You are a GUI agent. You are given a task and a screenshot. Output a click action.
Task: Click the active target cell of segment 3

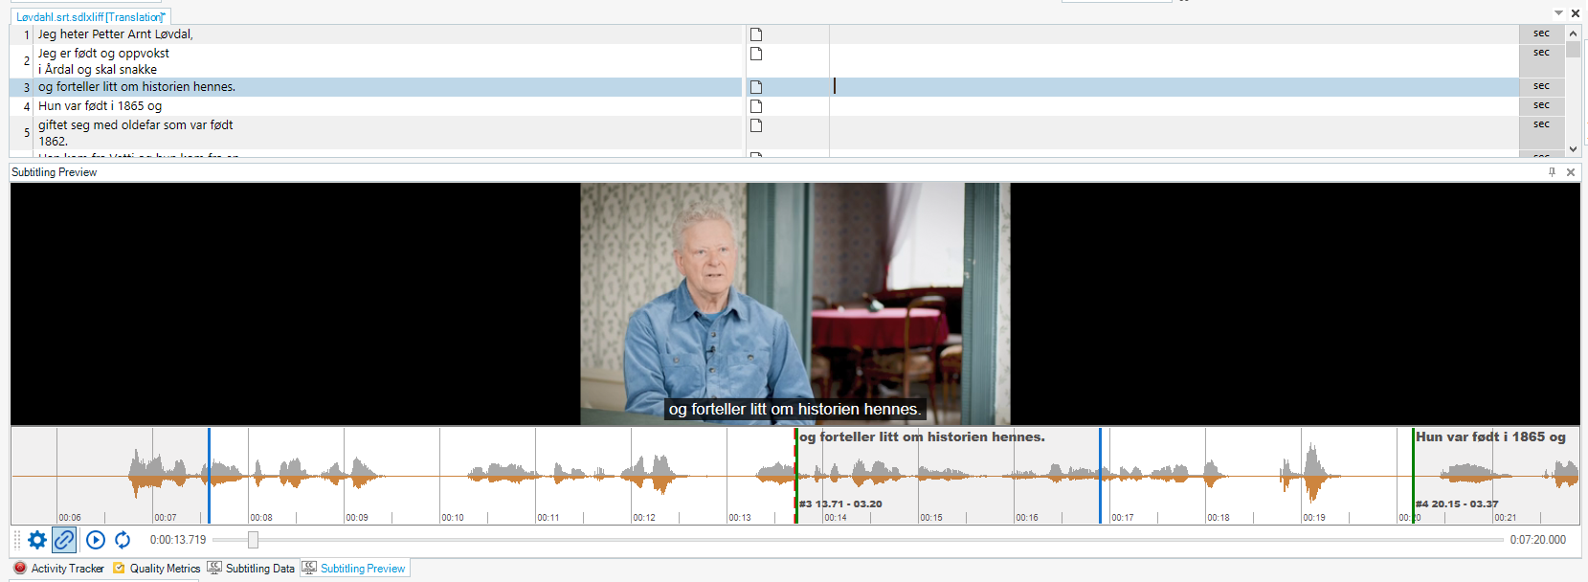coord(1174,87)
